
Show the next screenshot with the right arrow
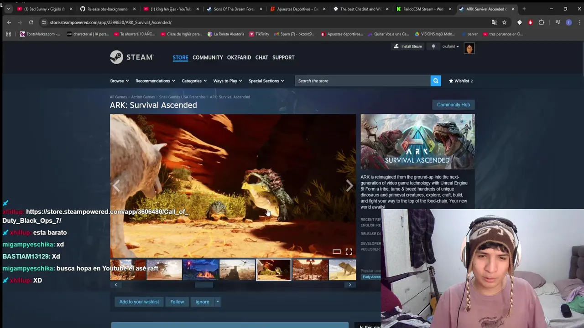tap(349, 186)
